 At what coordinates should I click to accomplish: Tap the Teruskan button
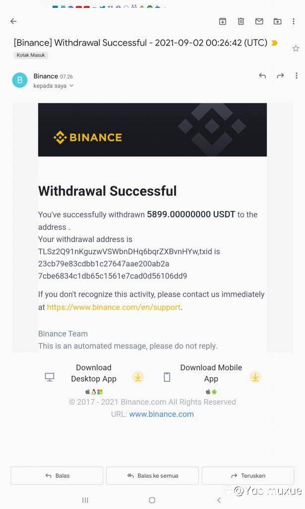point(248,476)
